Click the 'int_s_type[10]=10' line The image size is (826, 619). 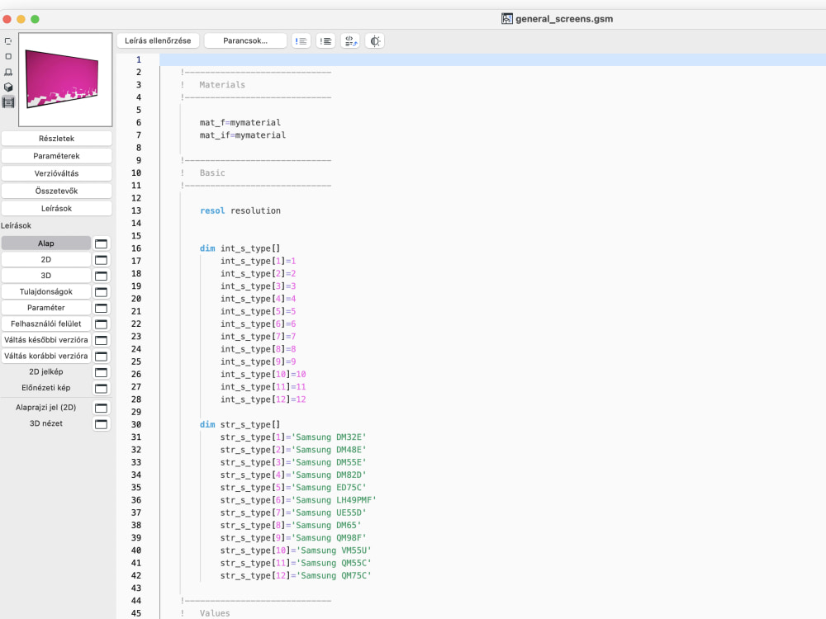coord(263,374)
